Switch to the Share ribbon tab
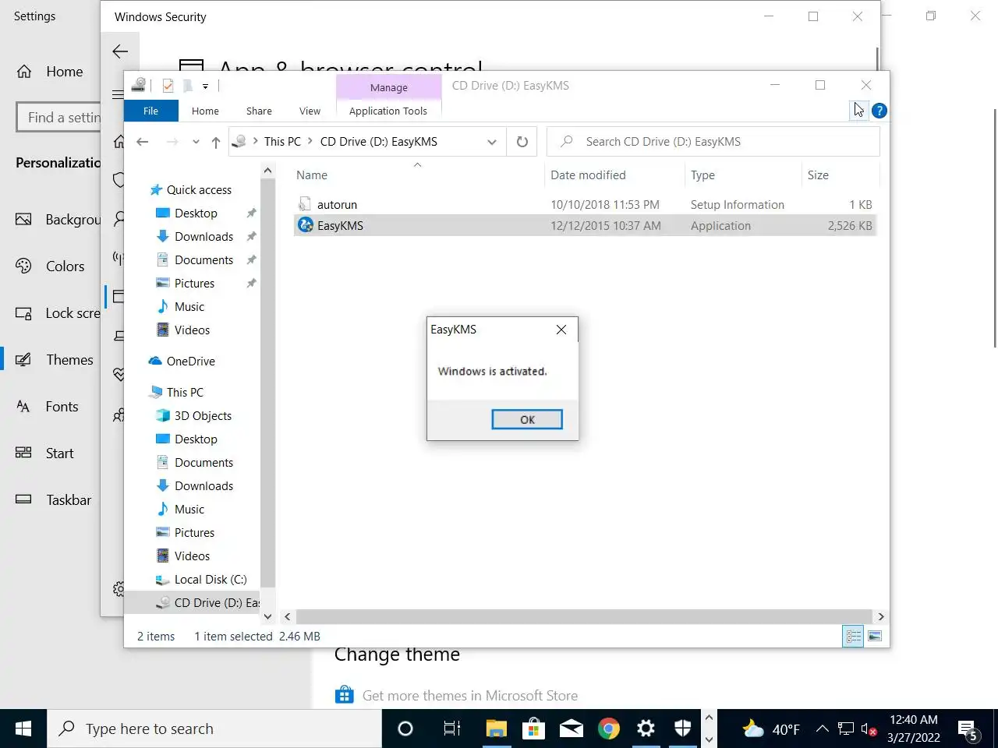Image resolution: width=998 pixels, height=748 pixels. tap(259, 111)
